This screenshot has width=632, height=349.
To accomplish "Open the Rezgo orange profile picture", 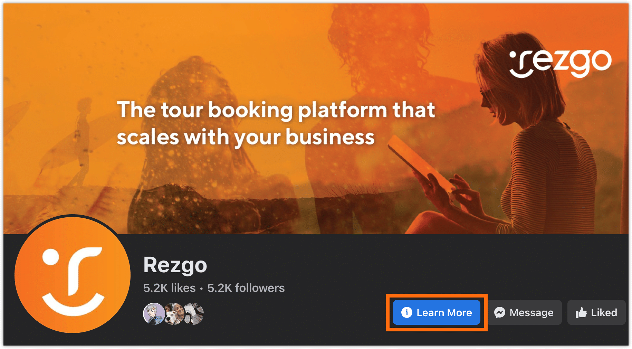I will [73, 275].
